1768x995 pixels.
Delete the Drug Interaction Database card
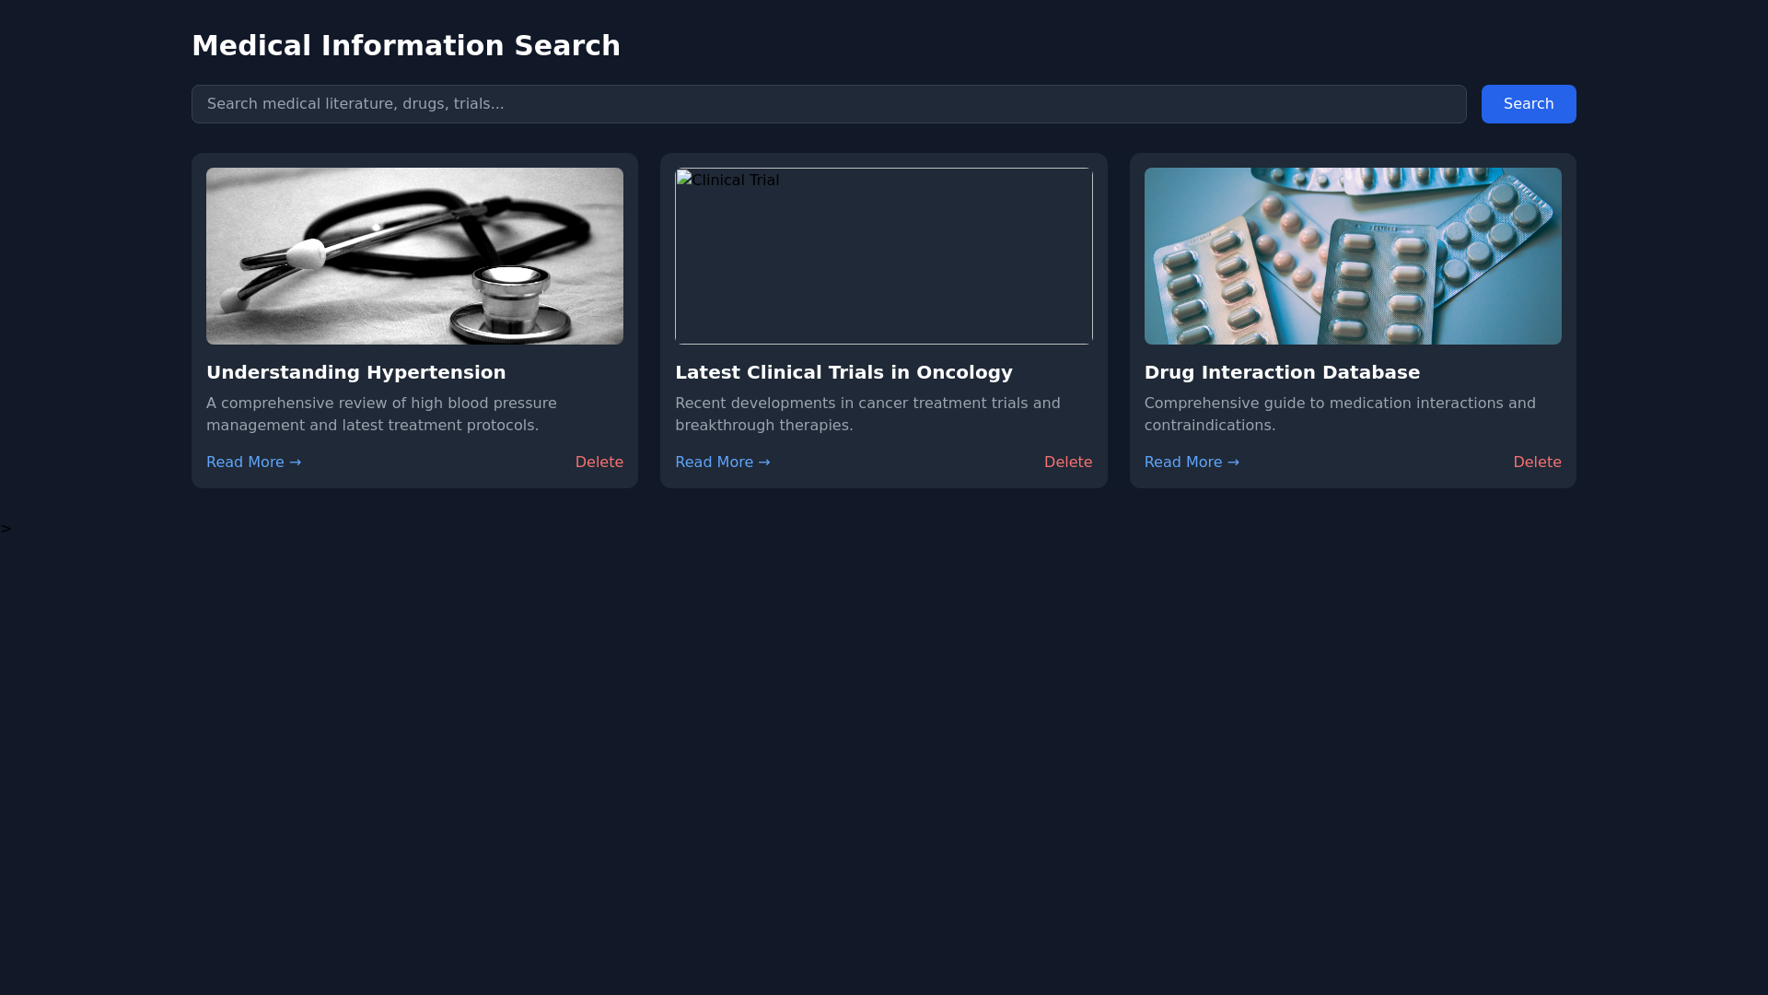click(1537, 462)
